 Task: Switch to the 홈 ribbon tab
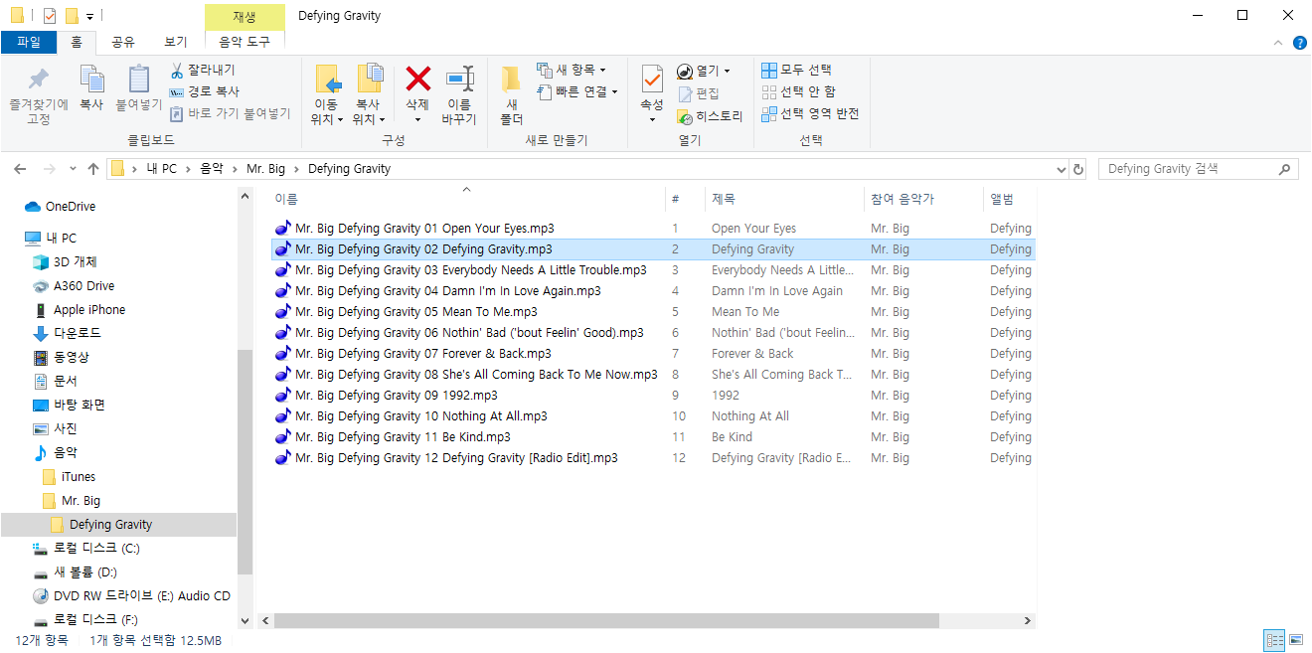click(76, 42)
